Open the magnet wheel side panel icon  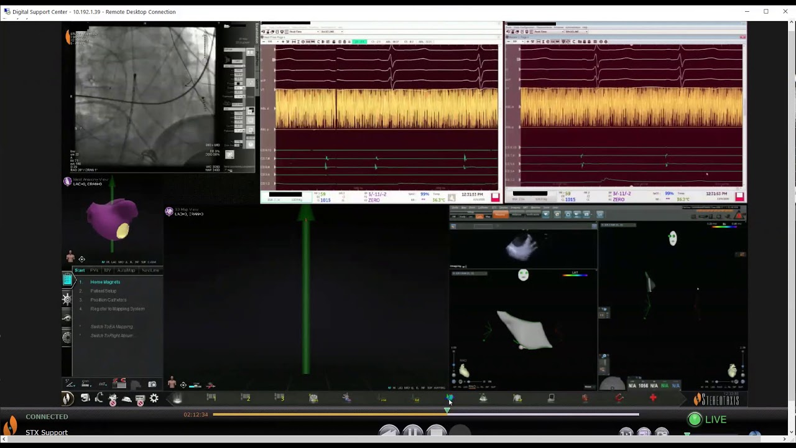pos(67,299)
